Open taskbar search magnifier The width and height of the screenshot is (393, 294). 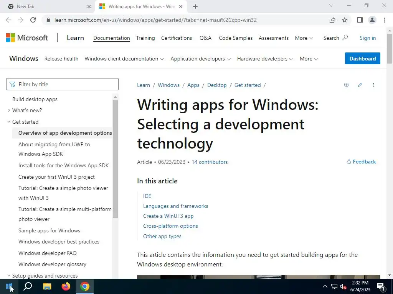click(x=28, y=286)
